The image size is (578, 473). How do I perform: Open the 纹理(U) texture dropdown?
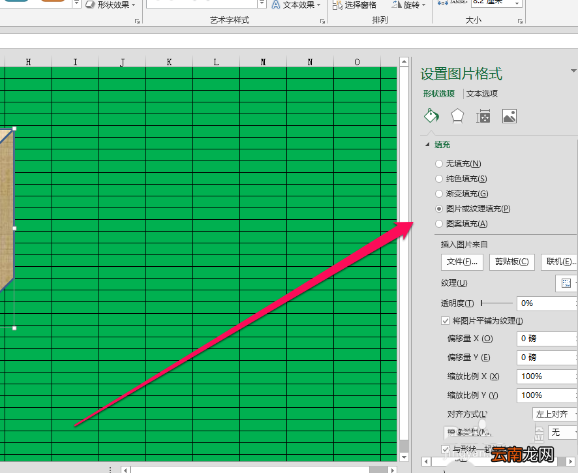pyautogui.click(x=566, y=283)
